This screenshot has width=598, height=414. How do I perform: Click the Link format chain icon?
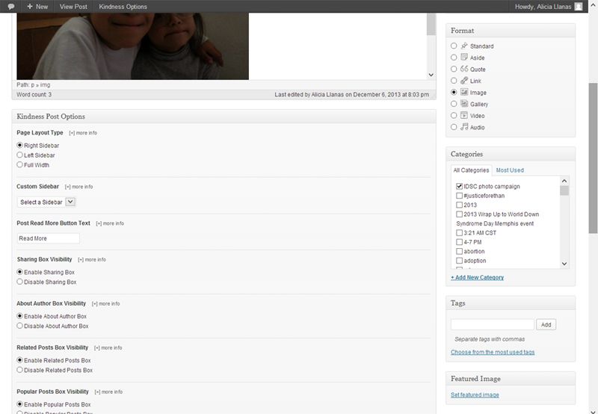463,81
